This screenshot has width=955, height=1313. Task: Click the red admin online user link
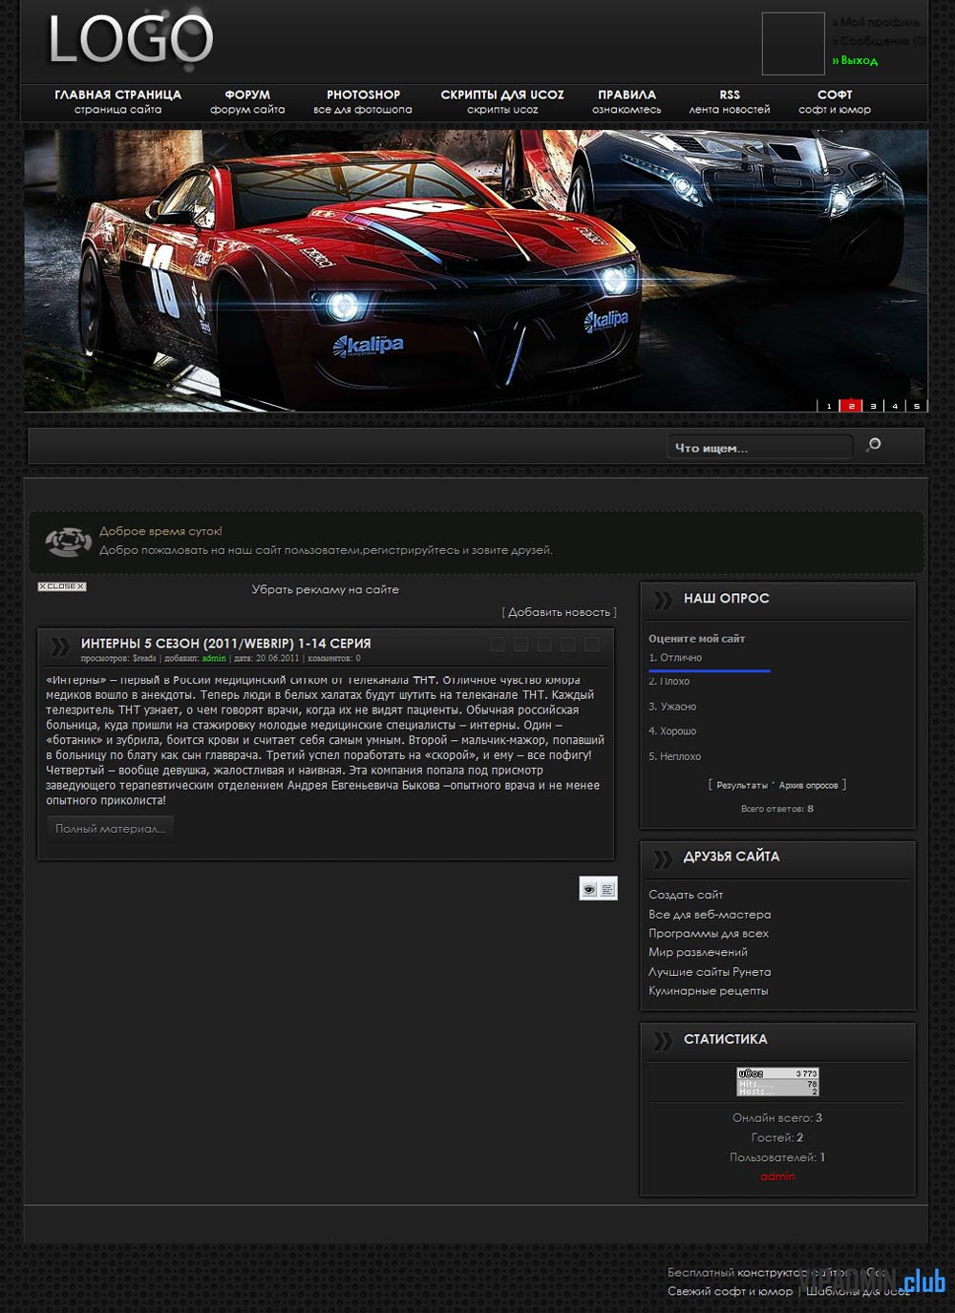(x=777, y=1176)
